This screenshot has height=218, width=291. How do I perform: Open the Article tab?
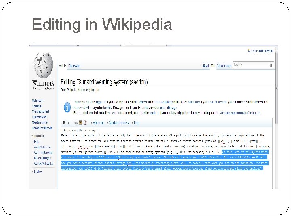[x=63, y=66]
